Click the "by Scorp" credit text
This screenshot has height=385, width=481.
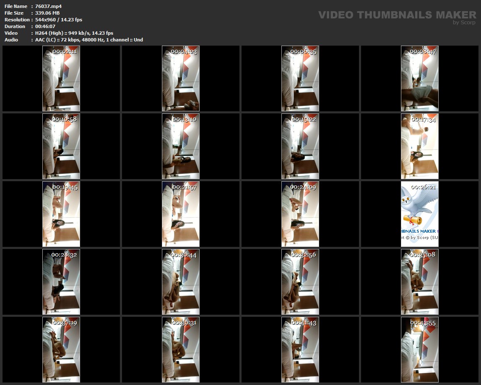point(464,23)
